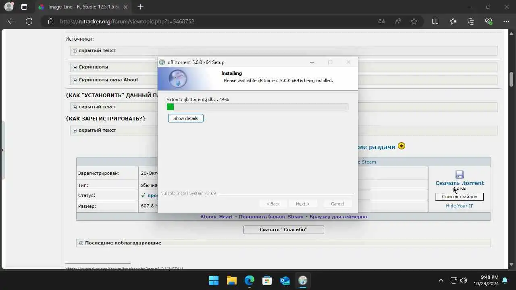This screenshot has width=516, height=290.
Task: Open File Explorer from taskbar
Action: (x=231, y=280)
